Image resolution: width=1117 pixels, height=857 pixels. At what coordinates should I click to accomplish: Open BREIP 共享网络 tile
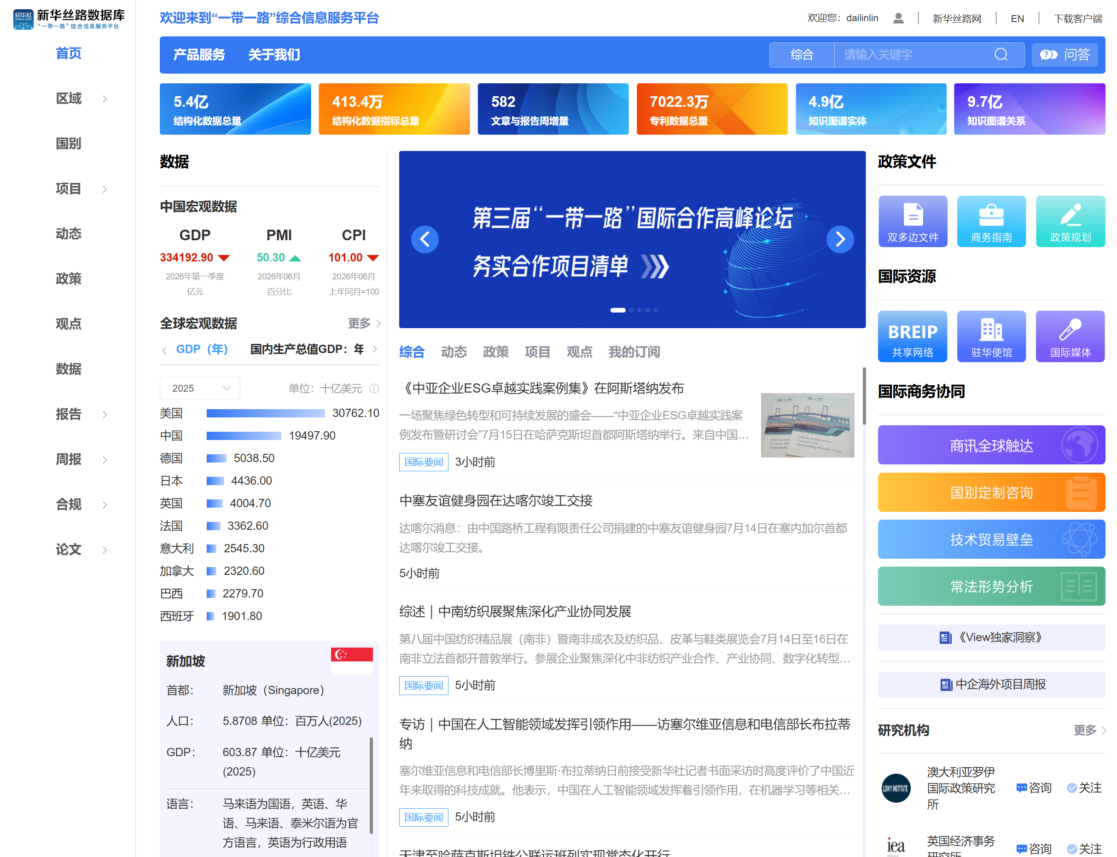(x=913, y=337)
